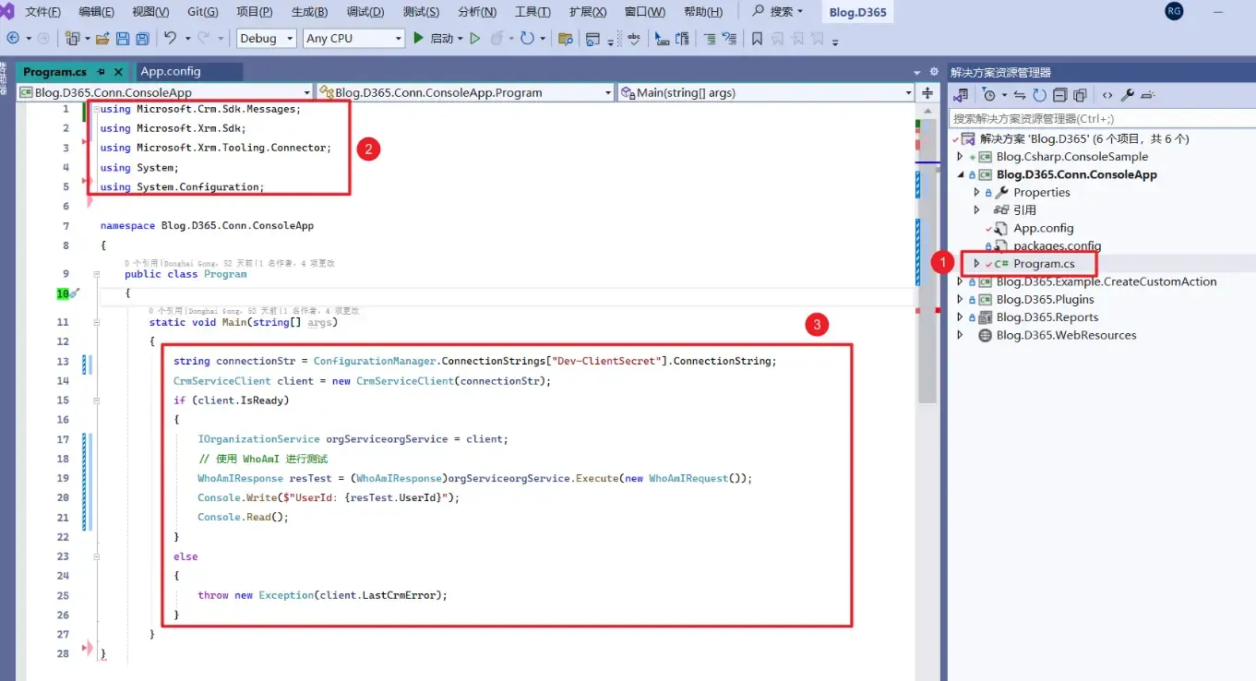Refresh Solution Explorer with circular arrow
Viewport: 1256px width, 681px height.
coord(1039,95)
